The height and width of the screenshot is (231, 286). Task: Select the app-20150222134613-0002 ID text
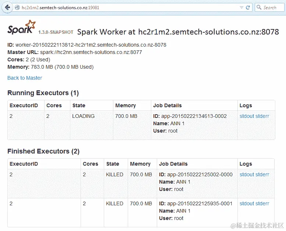coord(194,116)
